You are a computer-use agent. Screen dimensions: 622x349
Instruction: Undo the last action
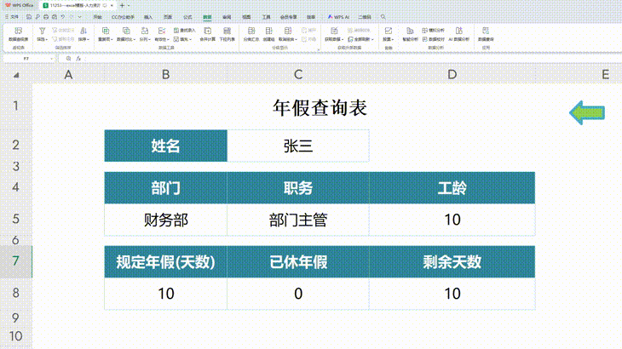63,17
